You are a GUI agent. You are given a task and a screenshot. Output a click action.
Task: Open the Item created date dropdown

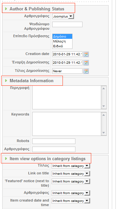tap(71, 201)
